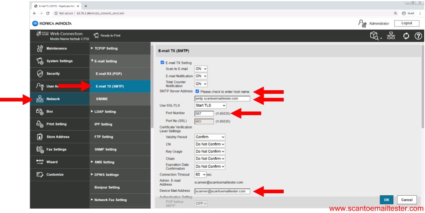Screen dimensions: 425x213
Task: Open the S/MIME menu item
Action: click(x=101, y=99)
